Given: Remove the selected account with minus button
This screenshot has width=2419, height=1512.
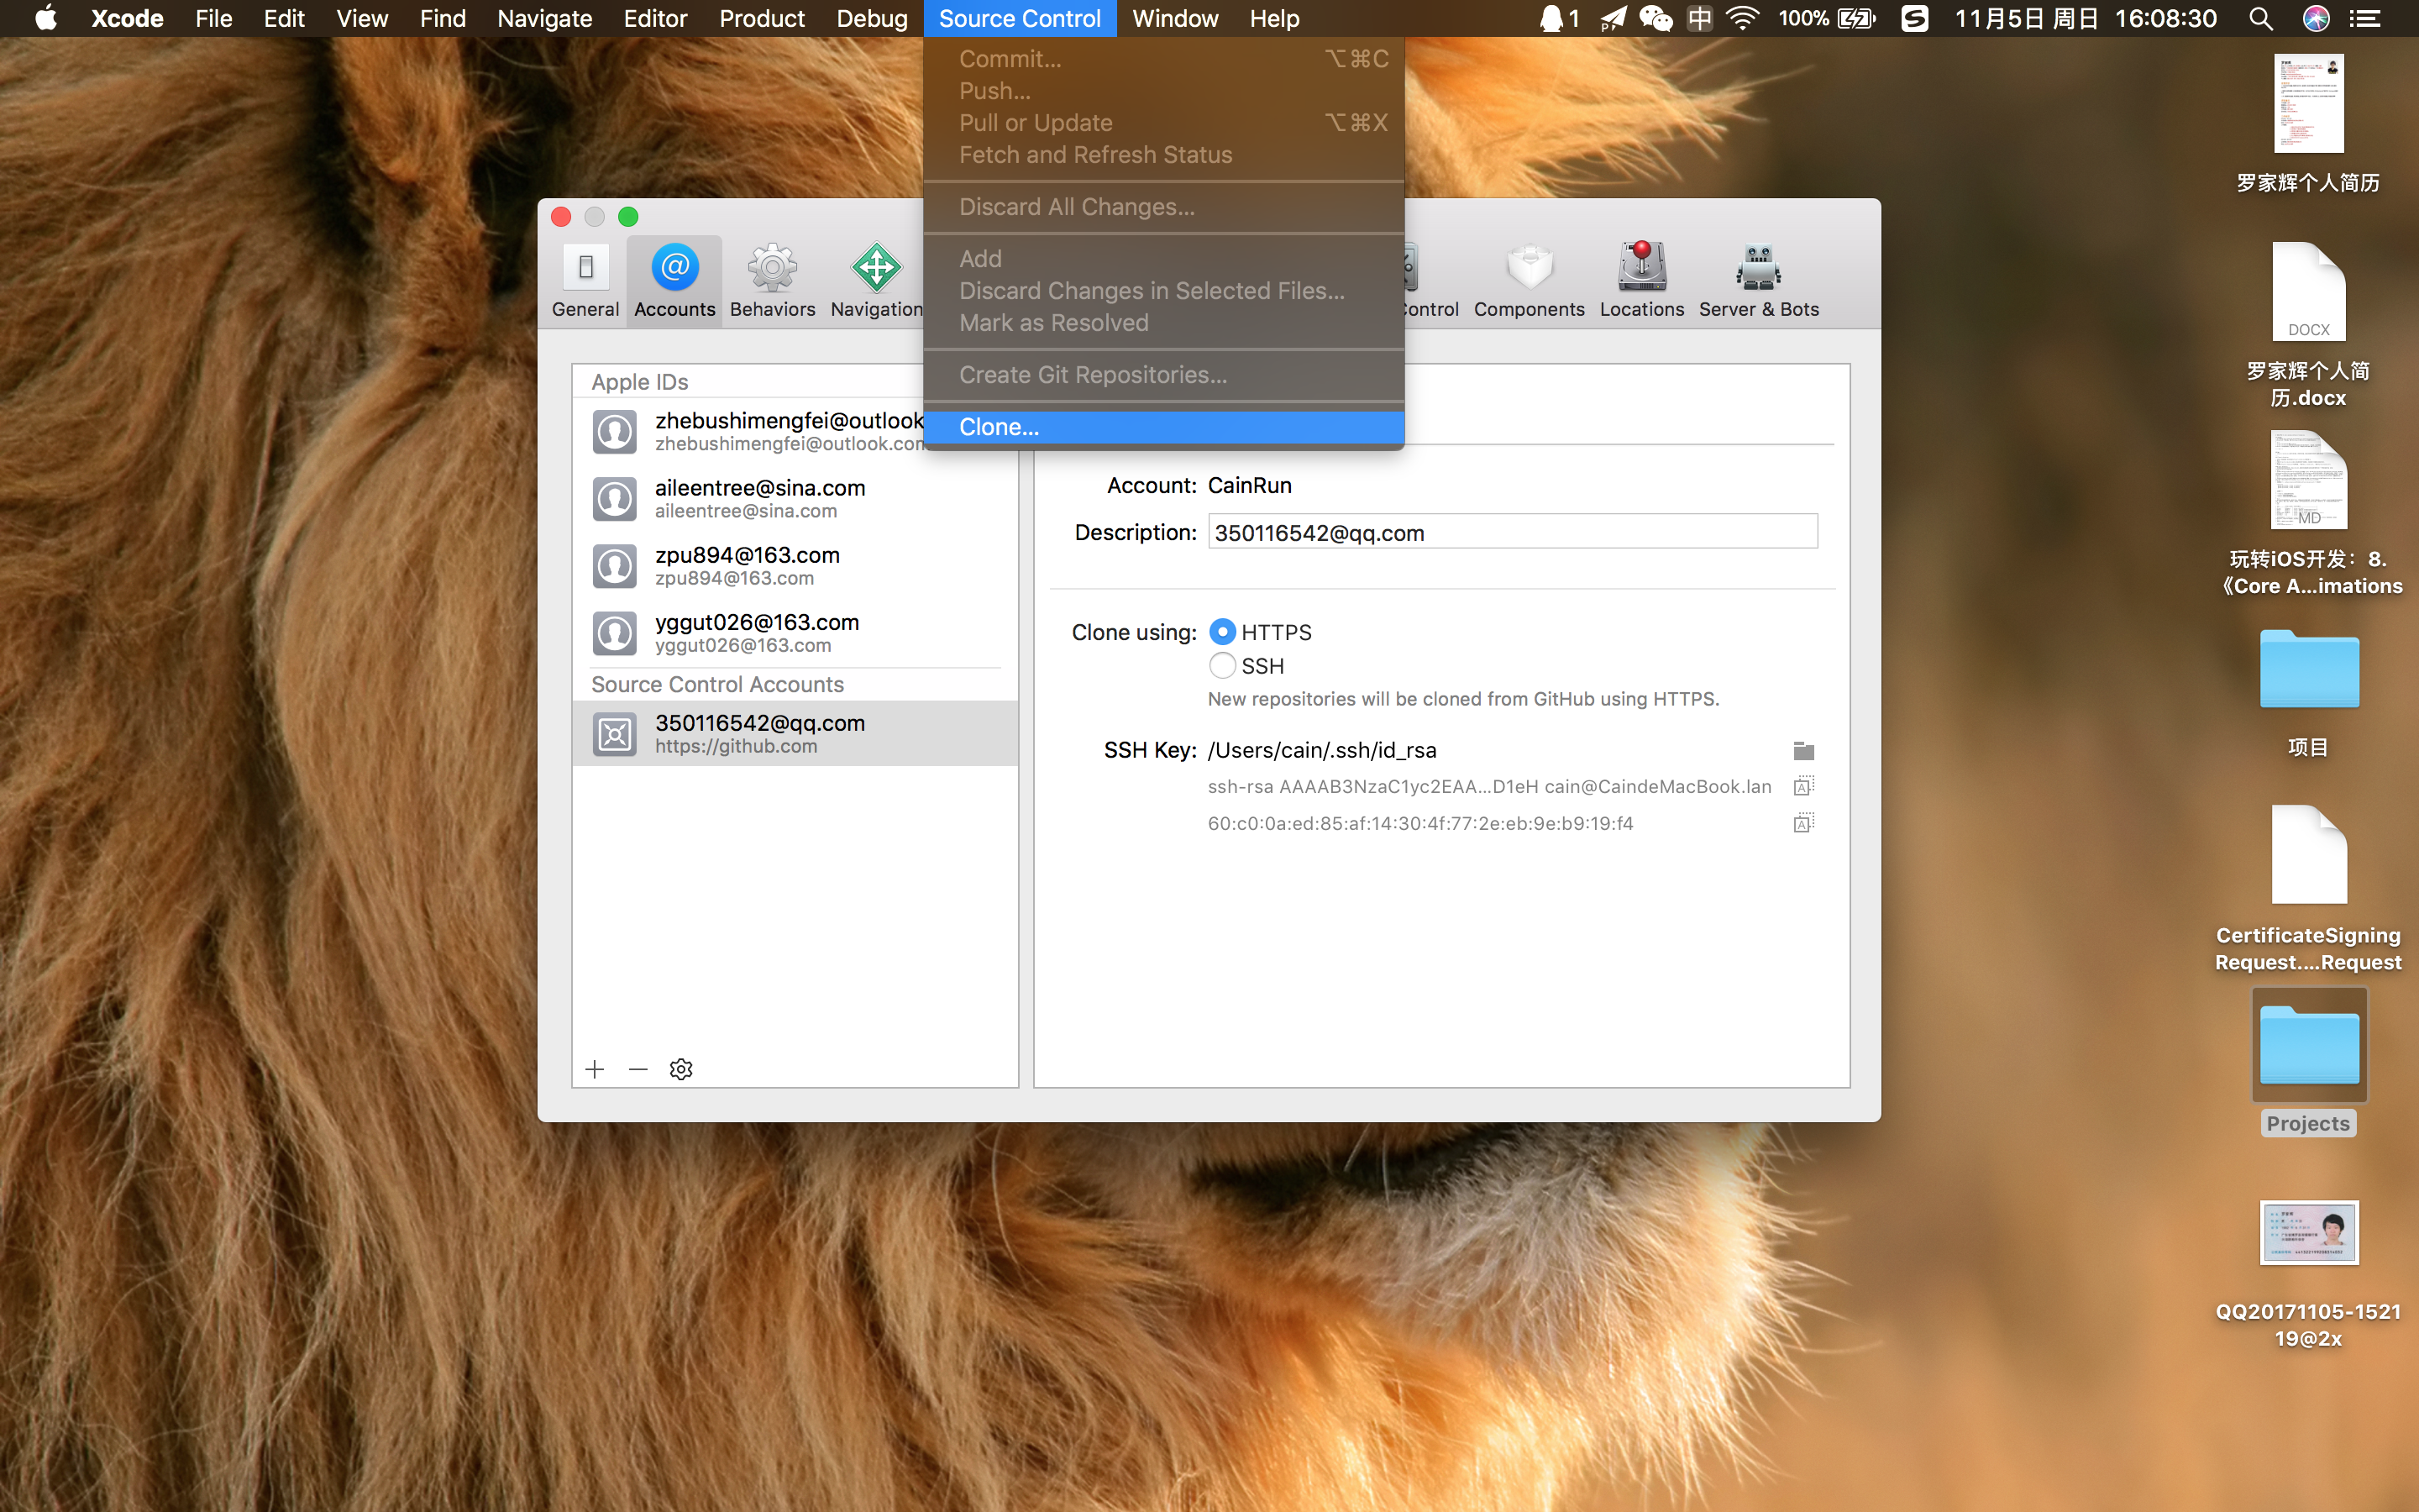Looking at the screenshot, I should pos(638,1069).
